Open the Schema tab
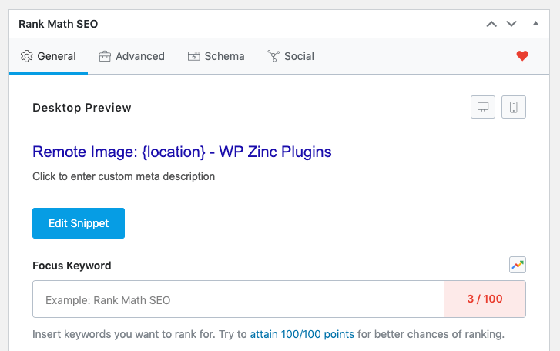This screenshot has height=351, width=560. tap(216, 56)
